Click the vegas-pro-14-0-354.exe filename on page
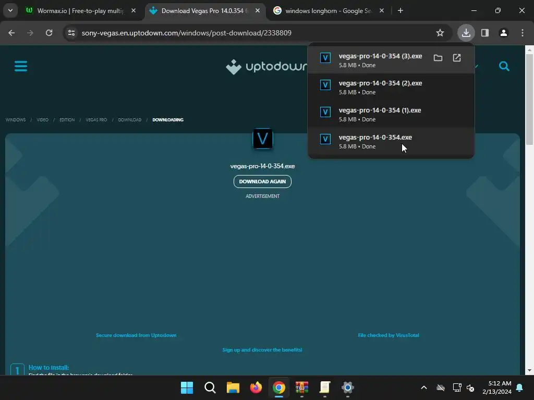 pos(263,166)
